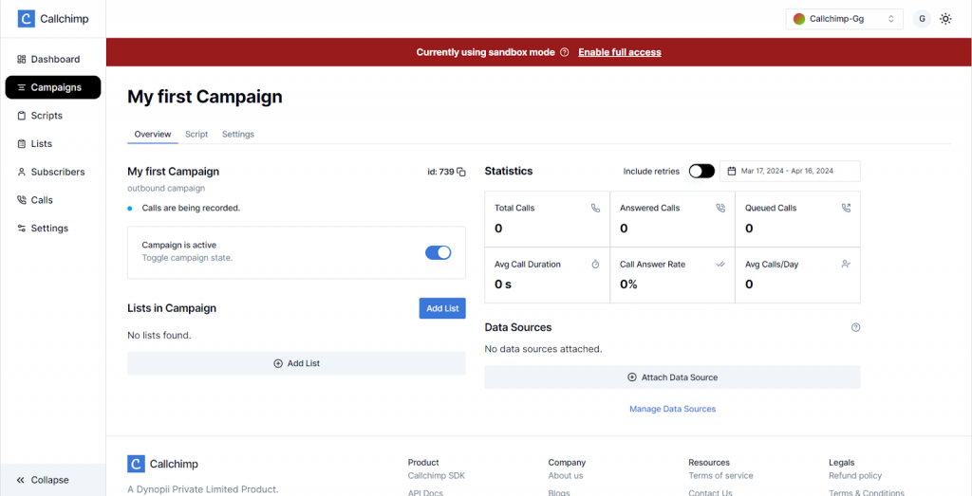Switch to the Overview tab
The image size is (972, 496).
153,134
